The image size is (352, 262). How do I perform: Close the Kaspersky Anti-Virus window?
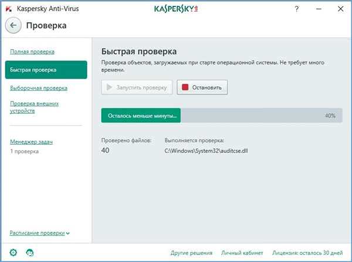[x=340, y=9]
